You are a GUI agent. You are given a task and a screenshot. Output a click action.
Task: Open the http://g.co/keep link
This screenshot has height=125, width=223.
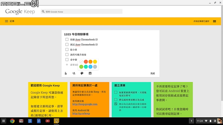tap(81, 114)
